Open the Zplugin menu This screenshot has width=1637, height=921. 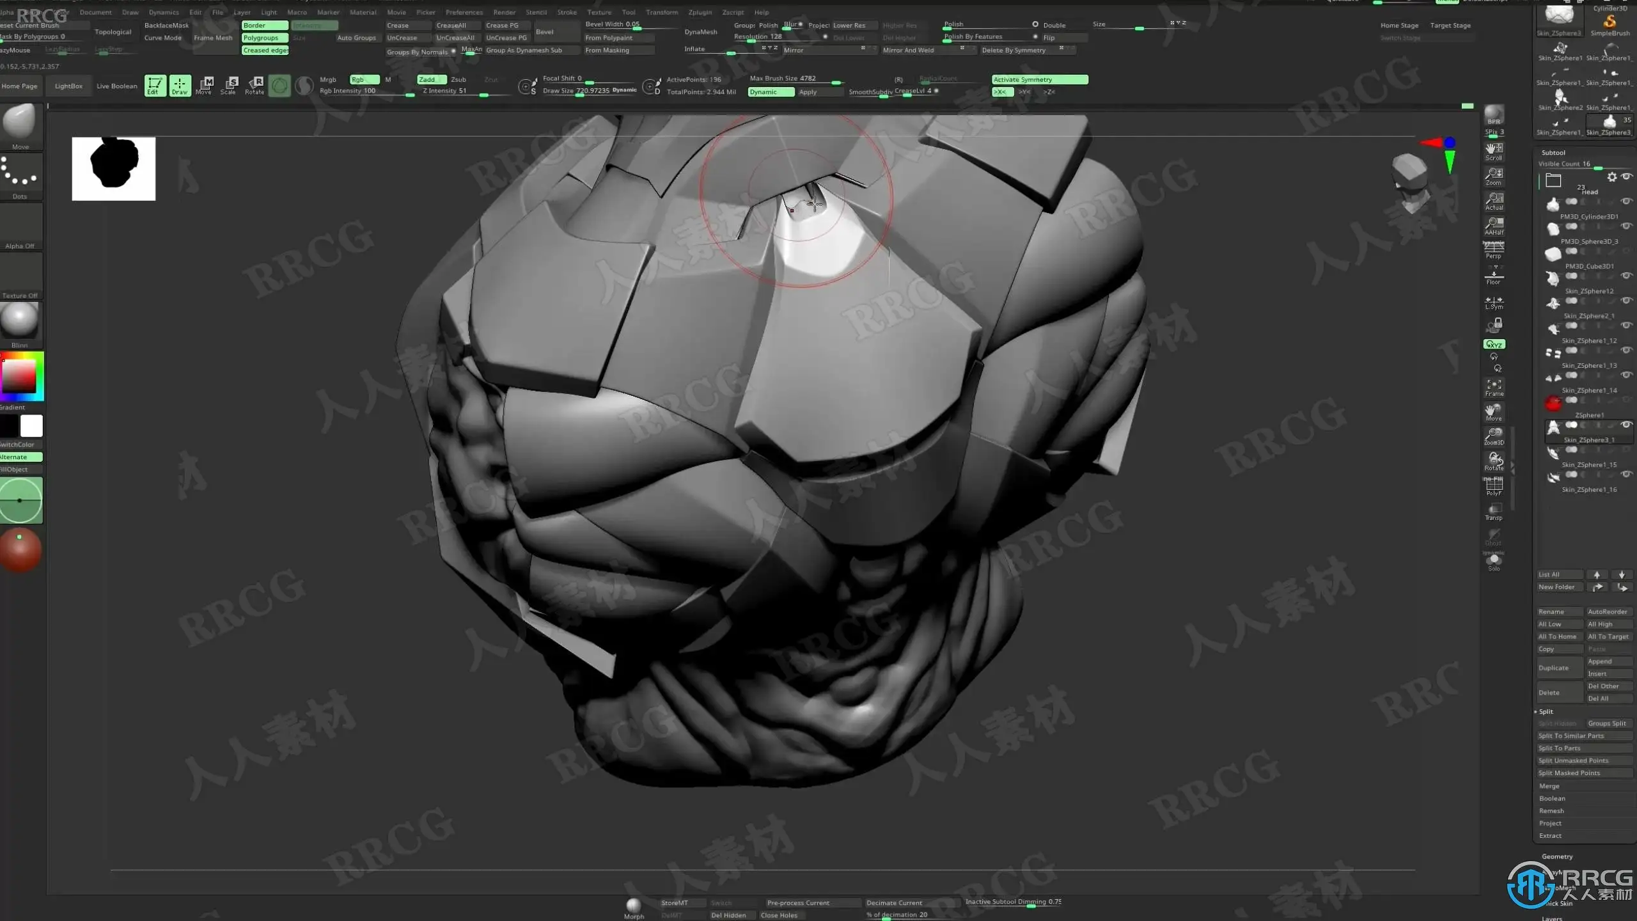point(700,12)
